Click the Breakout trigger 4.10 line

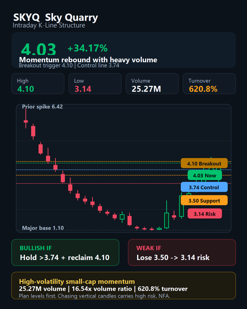click(69, 65)
